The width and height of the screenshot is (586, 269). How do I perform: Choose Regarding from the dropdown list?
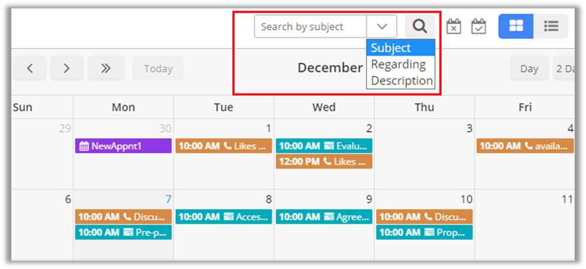[x=399, y=64]
